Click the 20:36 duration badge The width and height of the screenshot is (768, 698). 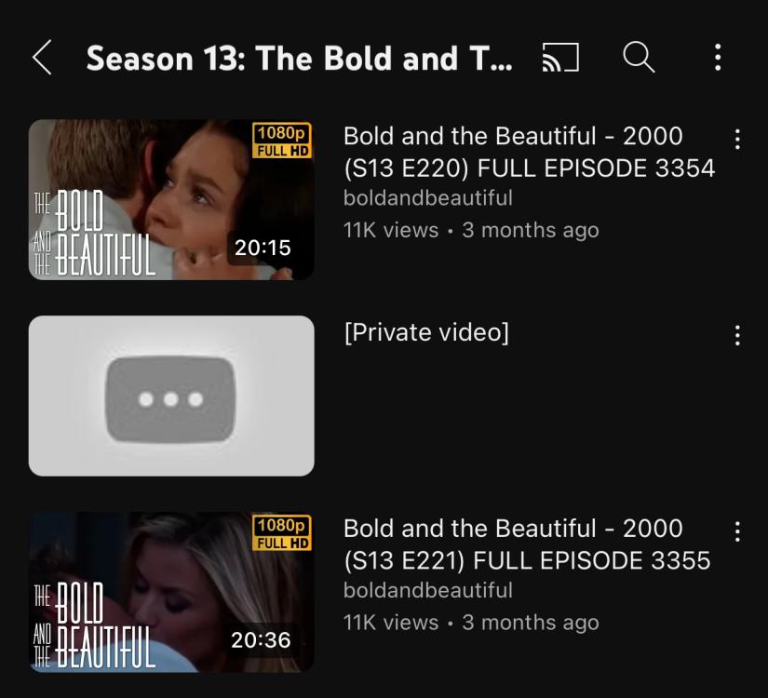click(x=261, y=639)
